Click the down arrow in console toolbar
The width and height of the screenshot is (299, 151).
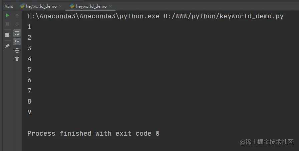pyautogui.click(x=17, y=24)
